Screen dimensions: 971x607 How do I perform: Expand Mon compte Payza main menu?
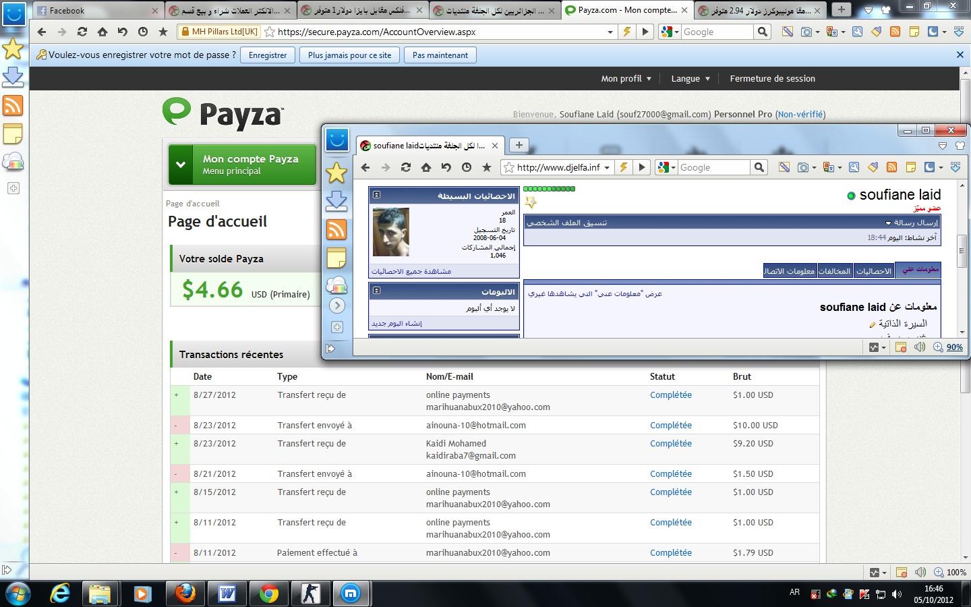242,165
